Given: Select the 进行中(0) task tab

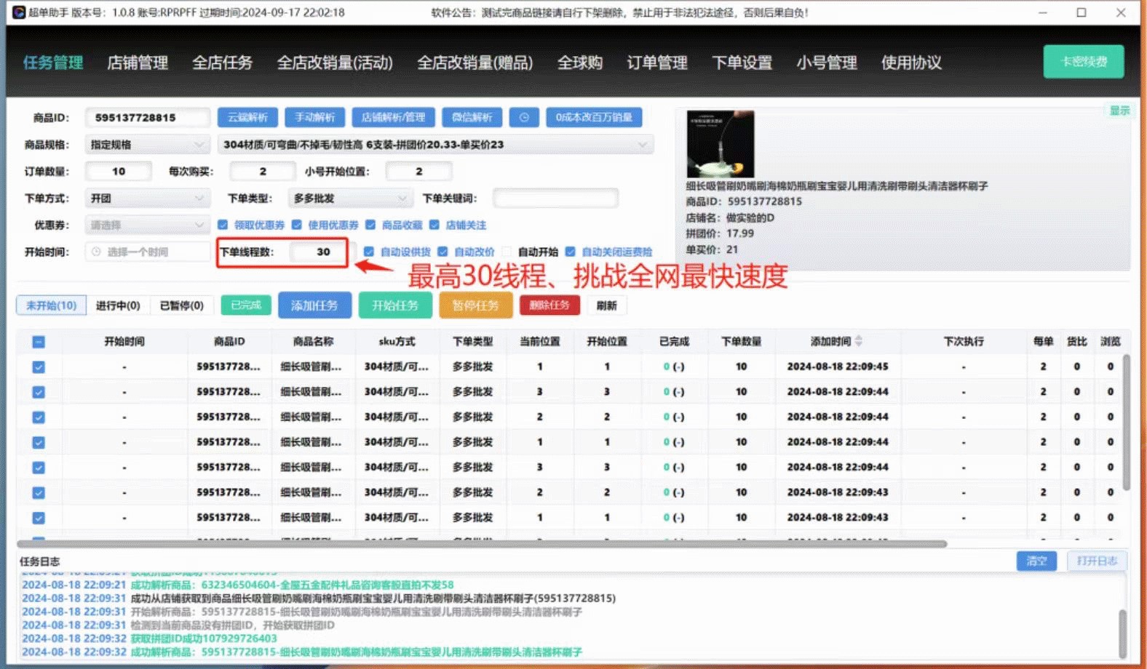Looking at the screenshot, I should click(118, 305).
